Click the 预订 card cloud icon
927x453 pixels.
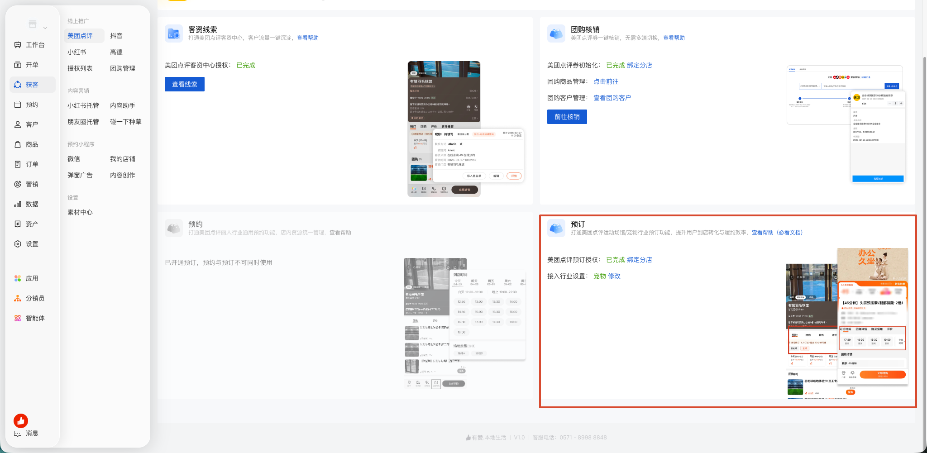click(x=556, y=228)
